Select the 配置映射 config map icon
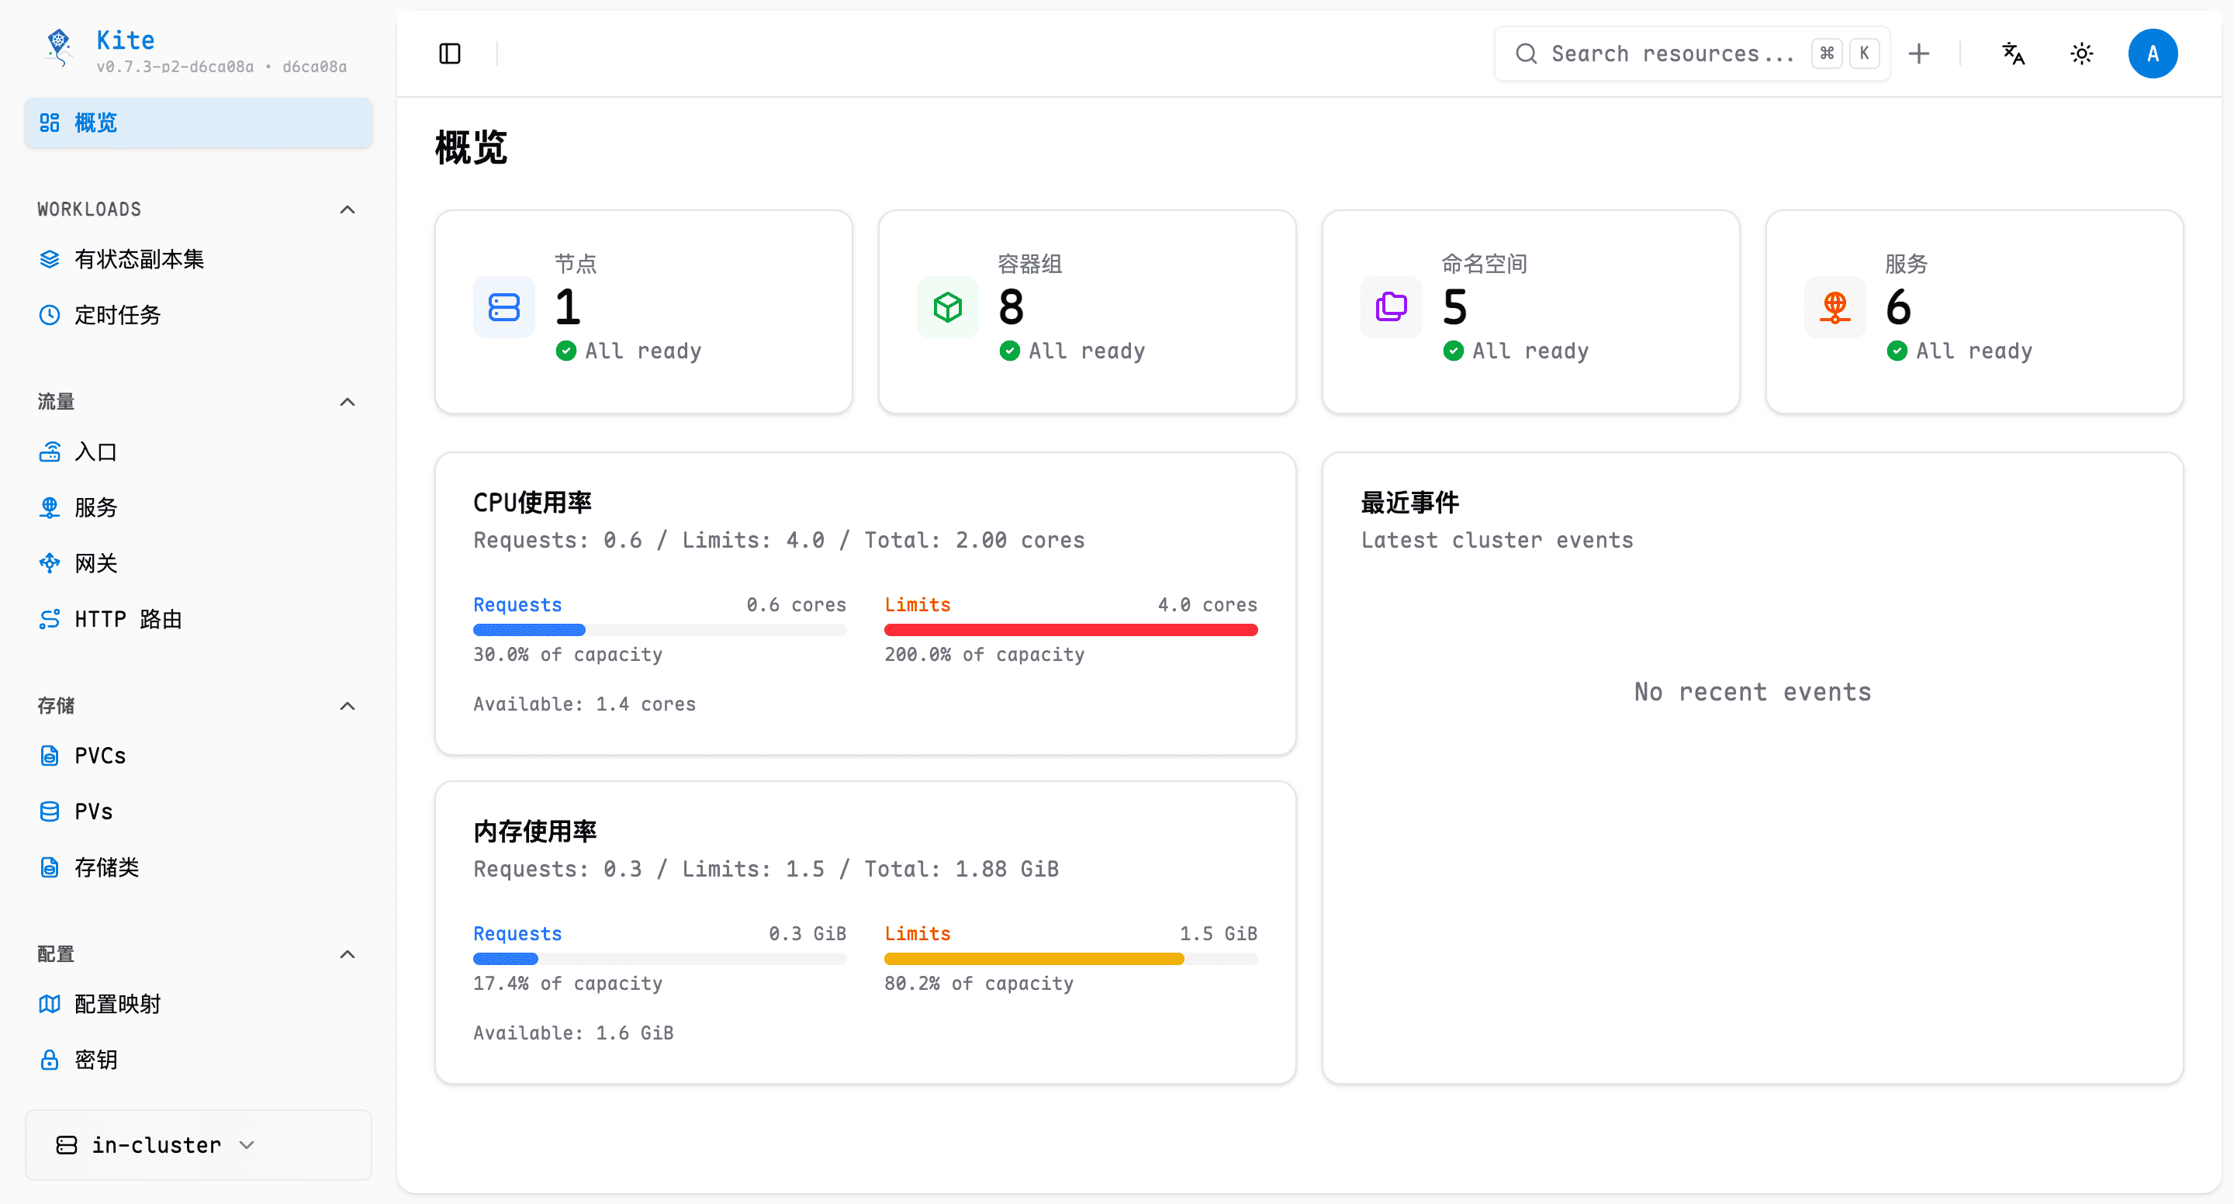2234x1204 pixels. pos(50,1004)
